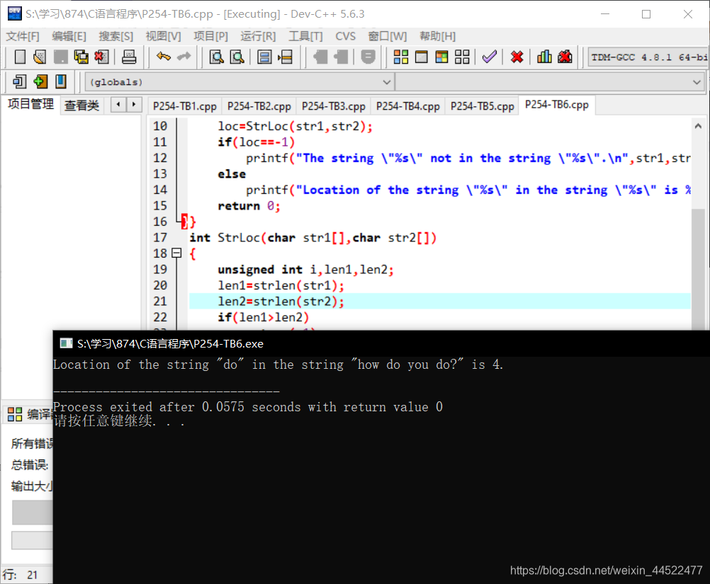The width and height of the screenshot is (710, 584).
Task: Collapse code fold at line 18
Action: coord(176,253)
